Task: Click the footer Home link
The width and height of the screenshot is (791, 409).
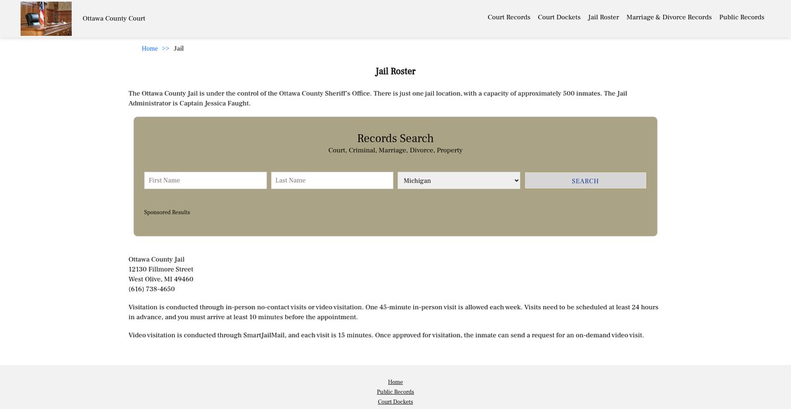Action: (x=395, y=382)
